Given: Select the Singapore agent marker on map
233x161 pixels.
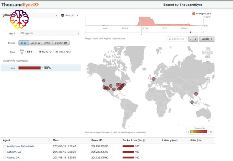Looking at the screenshot, I should 192,102.
